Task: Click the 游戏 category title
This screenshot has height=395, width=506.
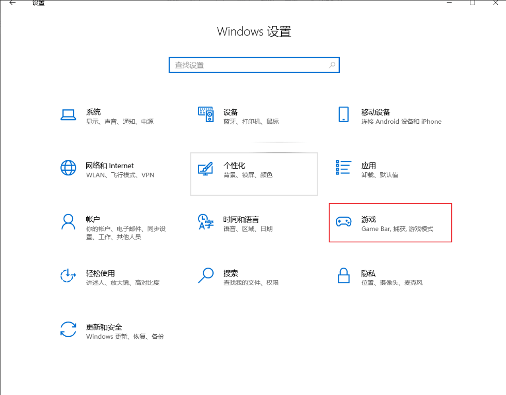Action: coord(368,219)
